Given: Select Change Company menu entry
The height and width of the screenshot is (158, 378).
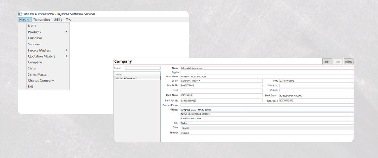Looking at the screenshot, I should 41,81.
